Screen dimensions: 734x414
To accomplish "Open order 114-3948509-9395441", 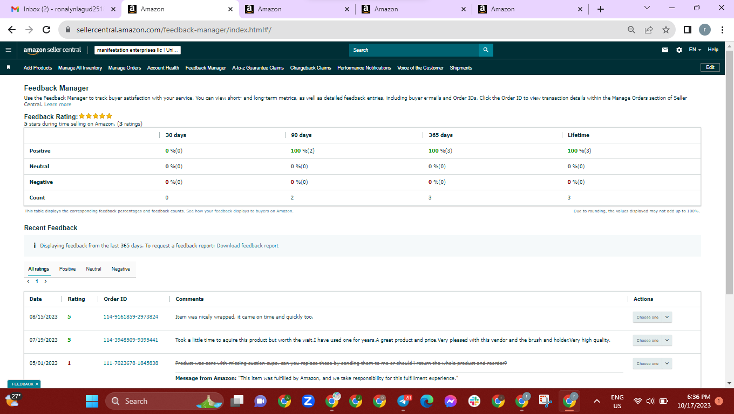I will tap(131, 340).
